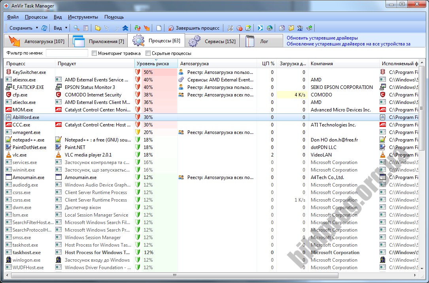Screen dimensions: 429x283
Task: Click the VLC cone icon for vlc.exe
Action: click(9, 155)
